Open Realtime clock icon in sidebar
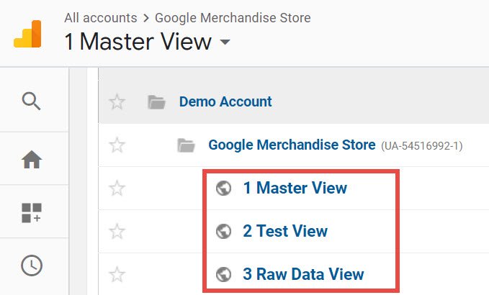This screenshot has width=489, height=295. coord(31,265)
